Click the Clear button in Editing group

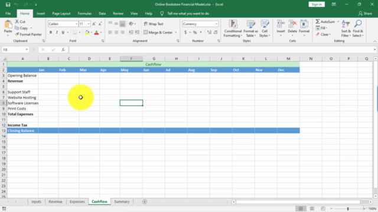coord(323,34)
